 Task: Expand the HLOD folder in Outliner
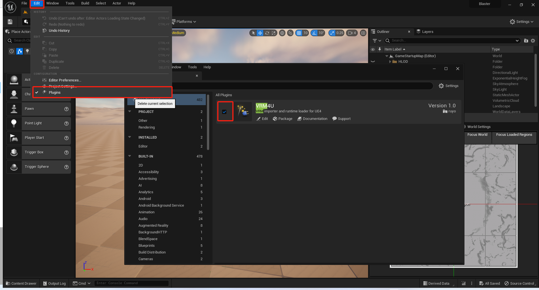[x=390, y=62]
